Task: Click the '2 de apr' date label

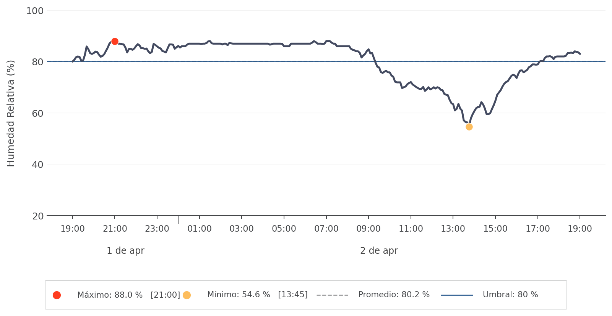Action: point(379,251)
